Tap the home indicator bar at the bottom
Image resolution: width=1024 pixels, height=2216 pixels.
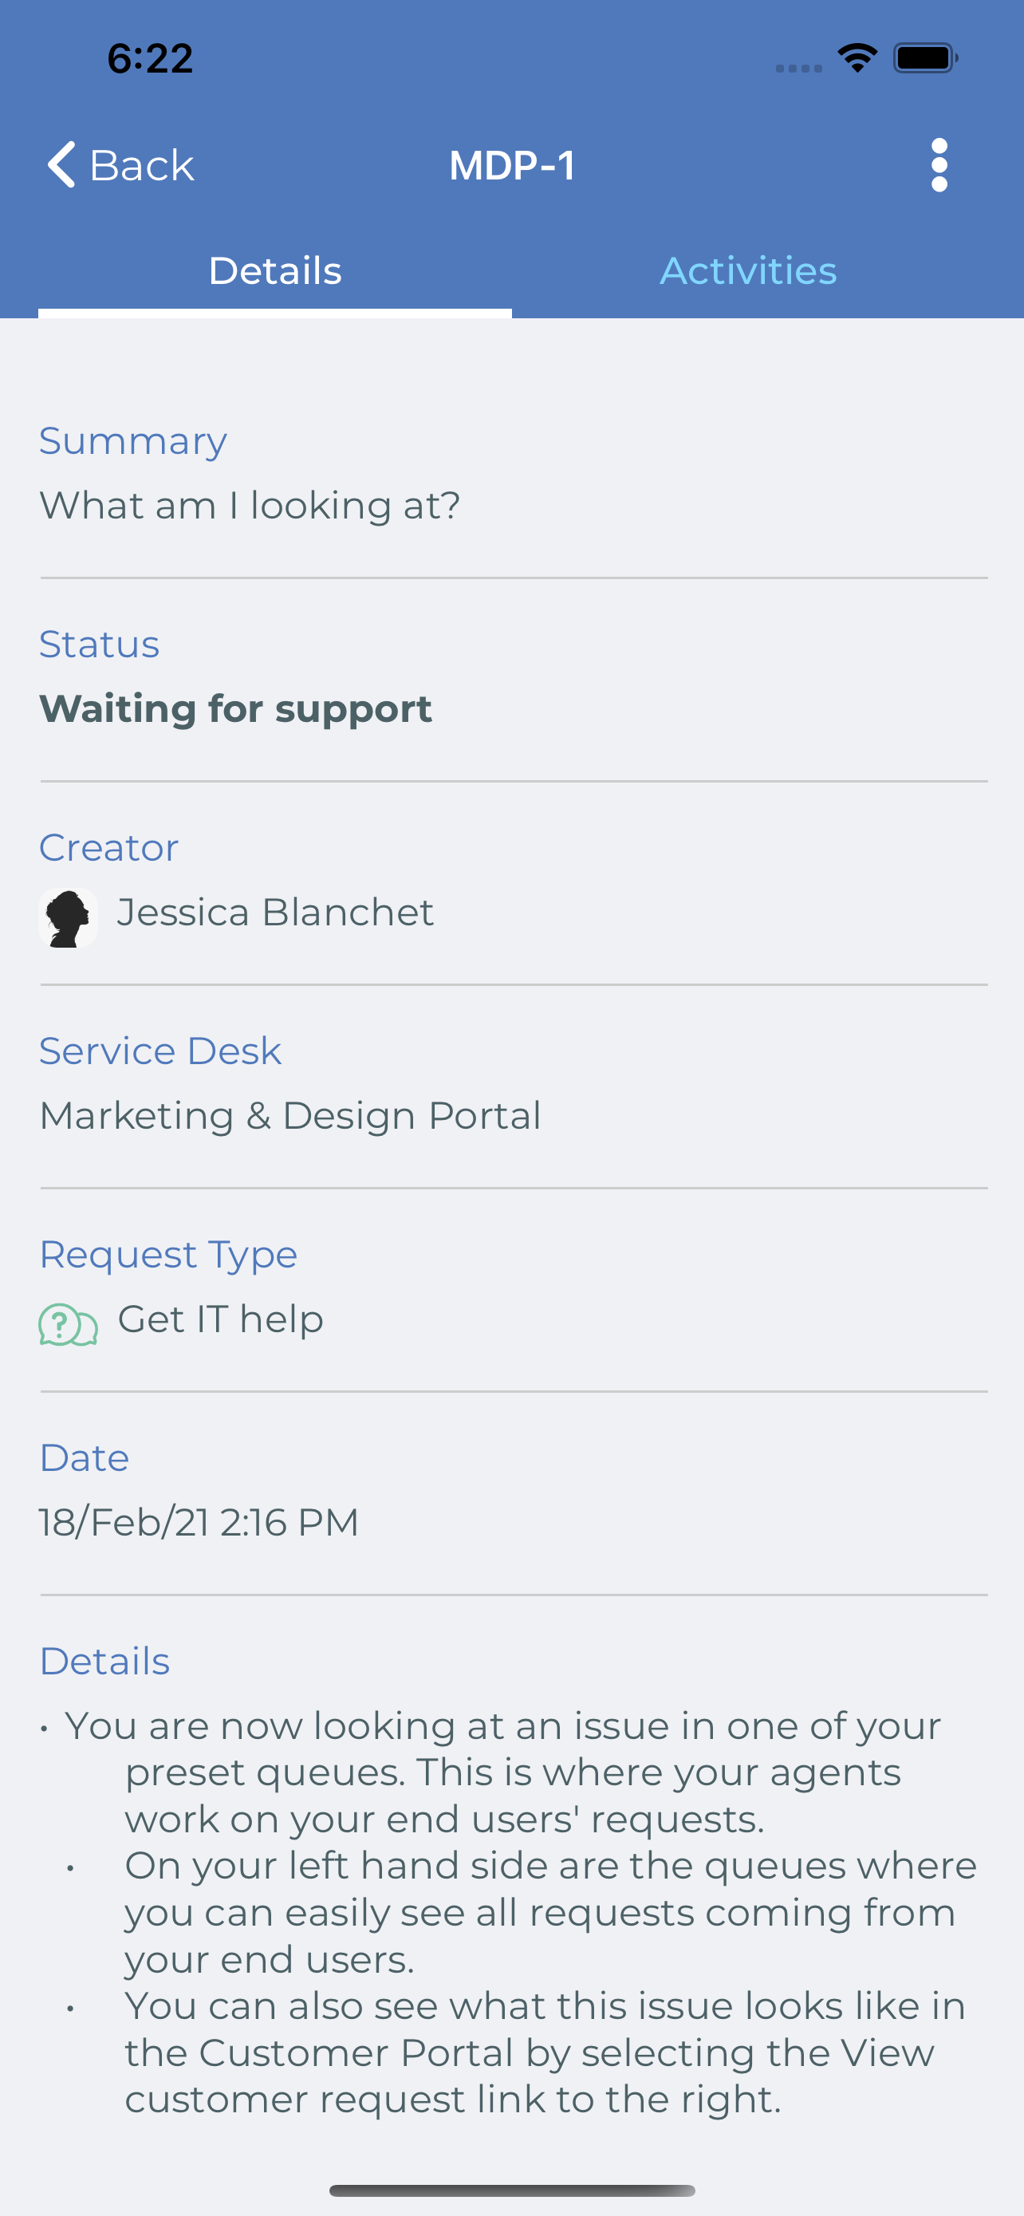click(x=511, y=2190)
